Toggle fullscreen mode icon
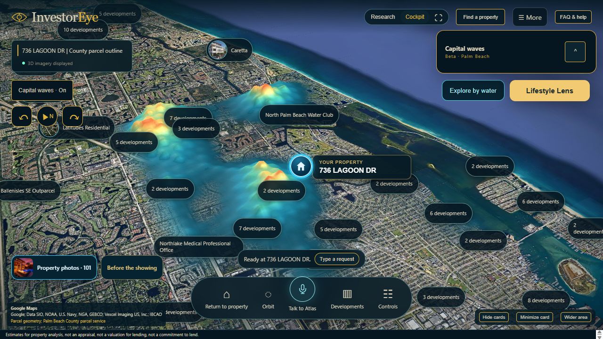This screenshot has height=339, width=603. pyautogui.click(x=439, y=17)
